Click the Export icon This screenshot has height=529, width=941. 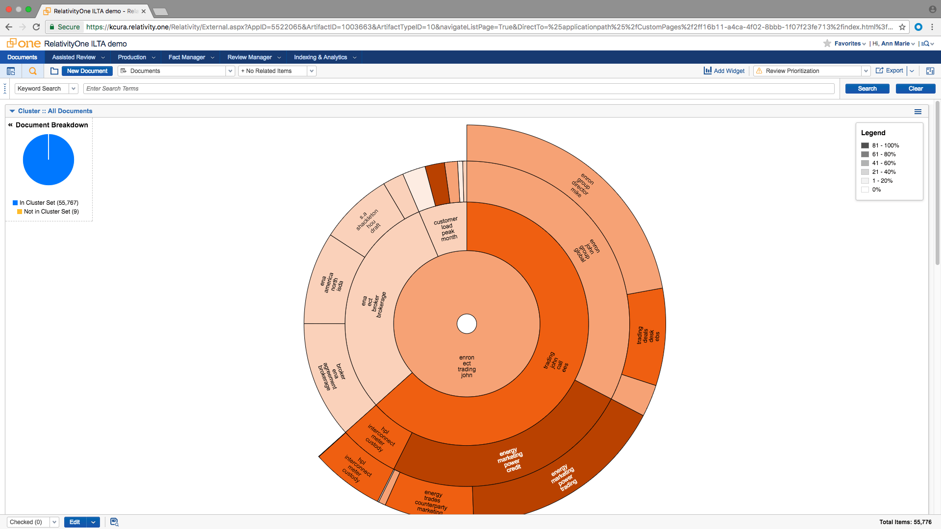(x=880, y=71)
